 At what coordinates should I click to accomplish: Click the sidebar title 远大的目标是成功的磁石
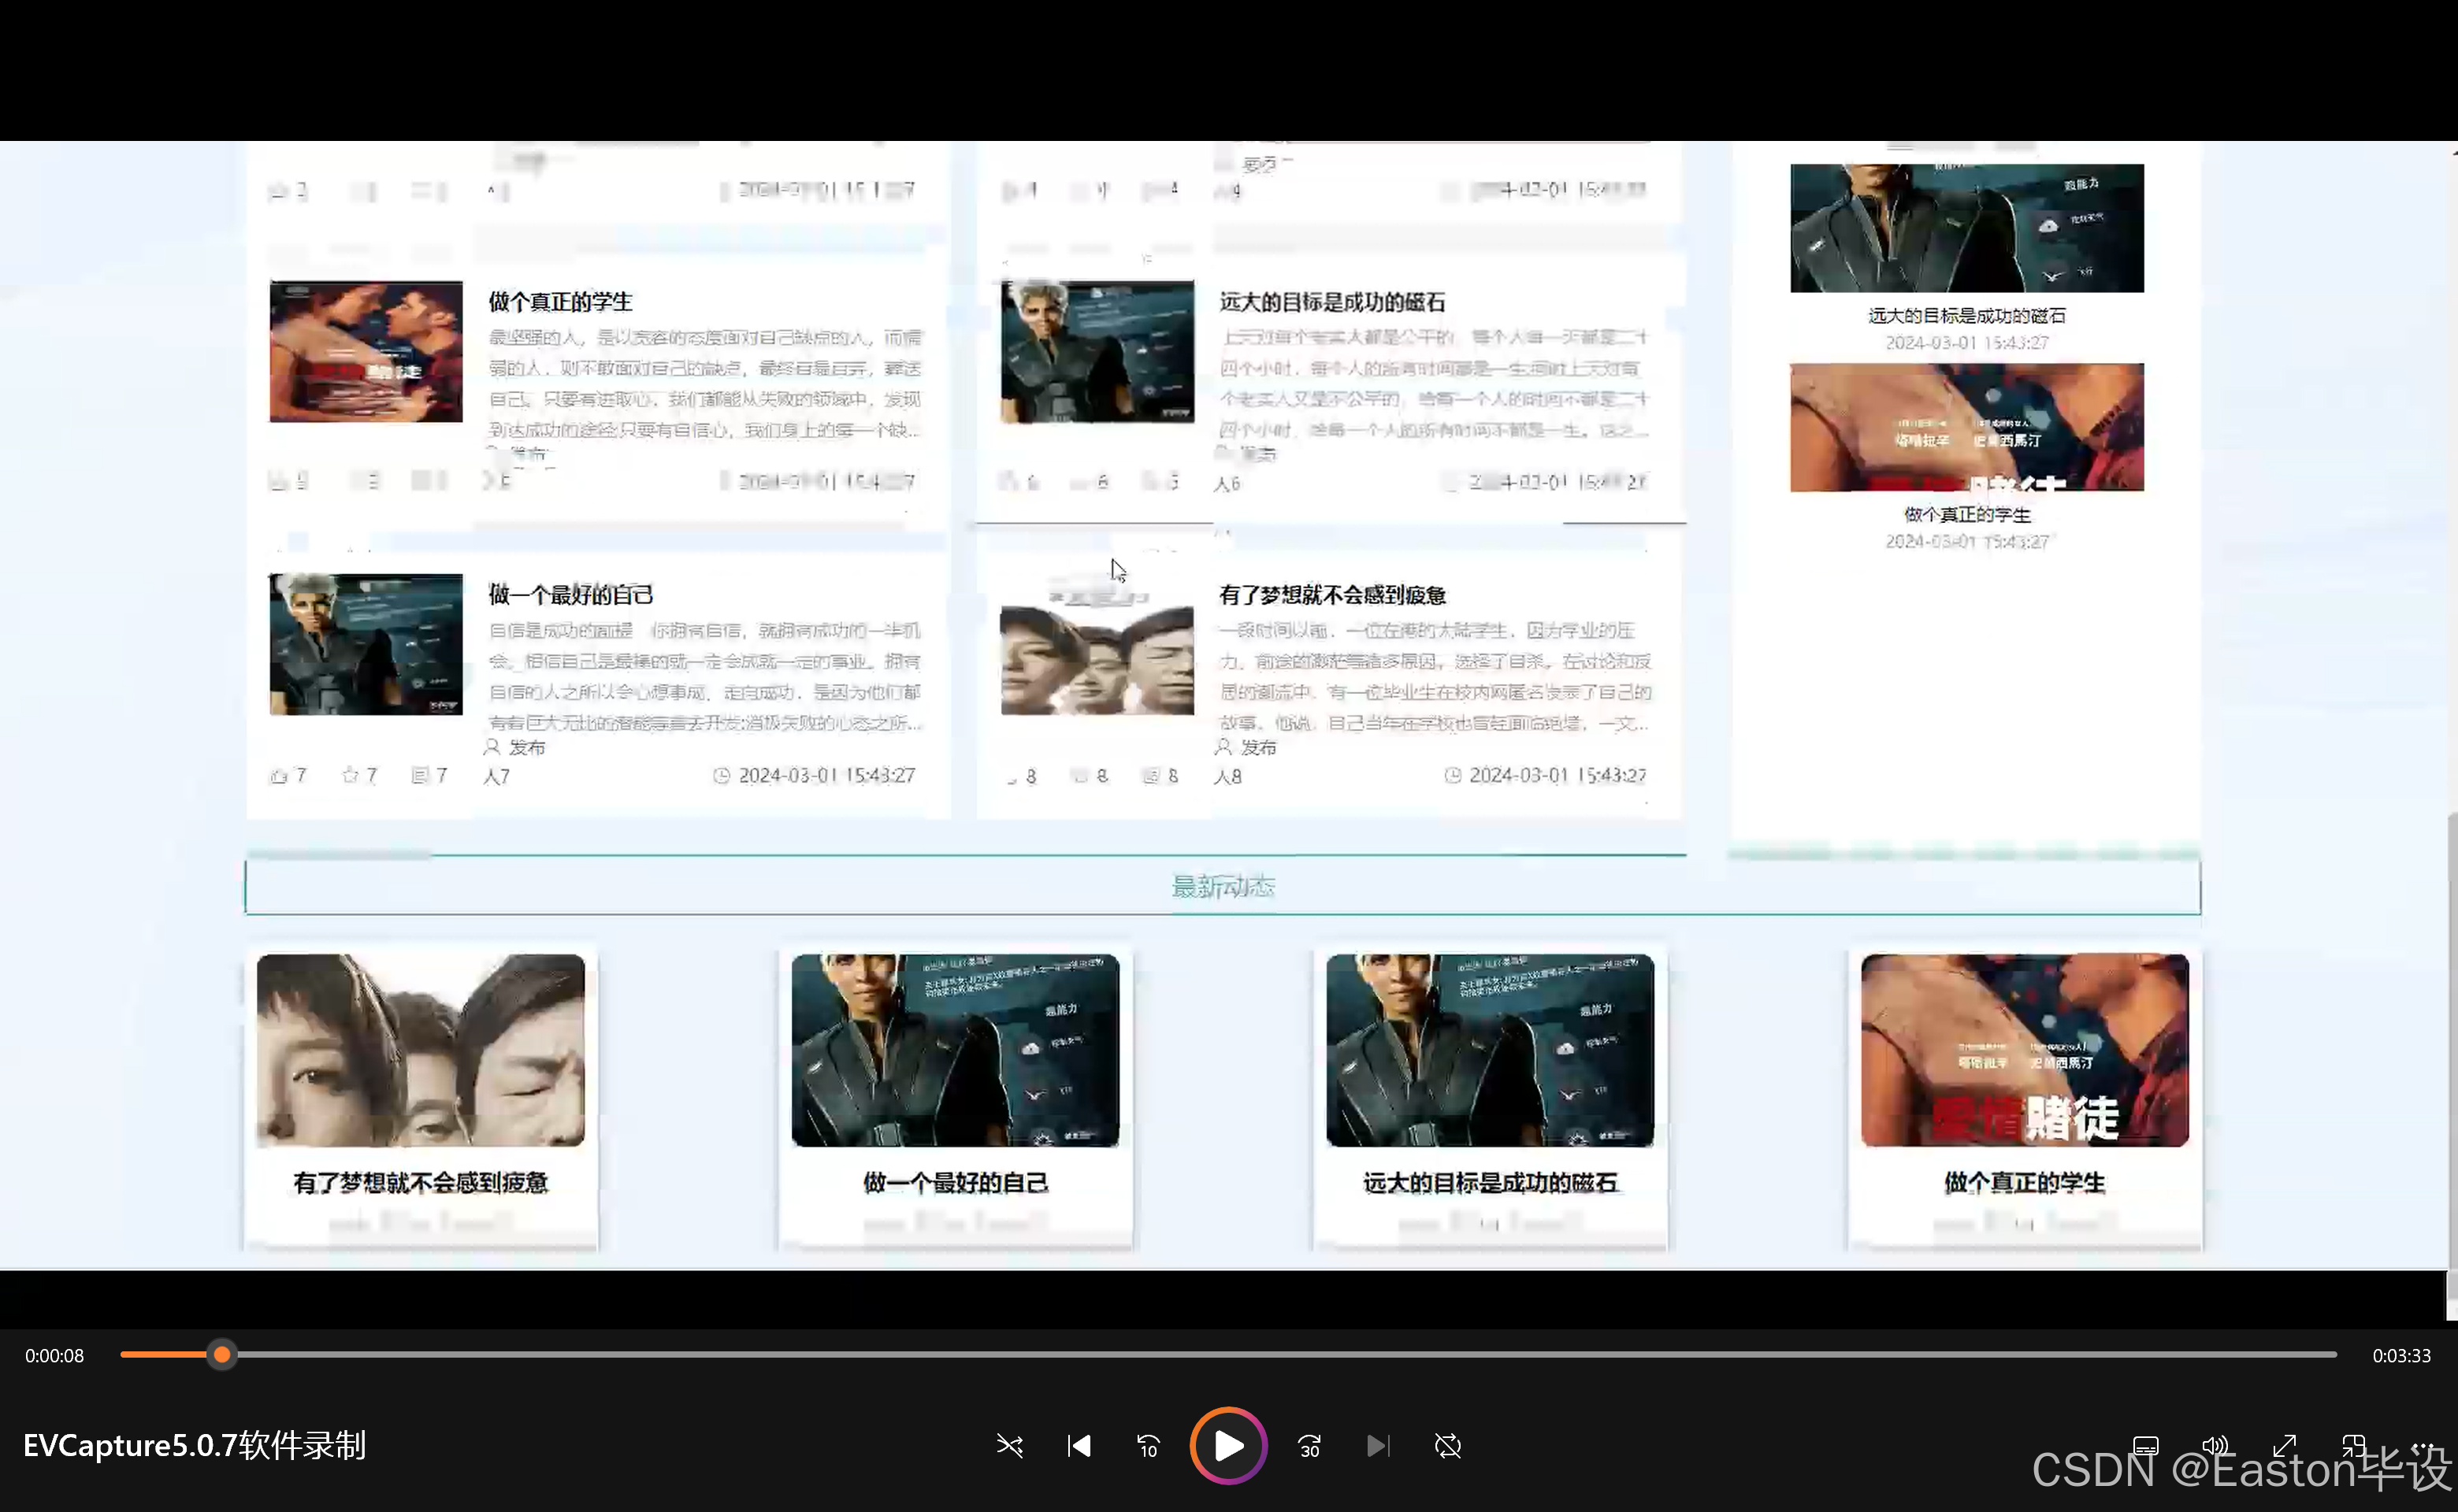pos(1967,316)
